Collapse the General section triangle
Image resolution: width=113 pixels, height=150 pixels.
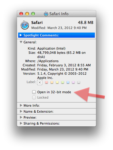pyautogui.click(x=21, y=42)
